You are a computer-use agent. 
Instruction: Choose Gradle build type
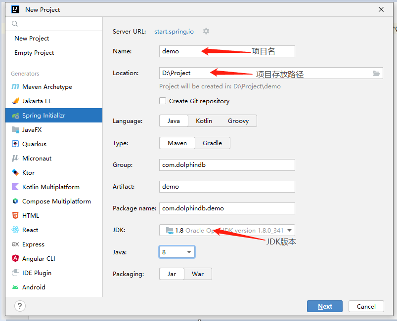tap(213, 143)
